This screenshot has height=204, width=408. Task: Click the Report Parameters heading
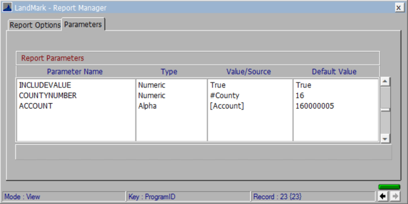point(53,58)
